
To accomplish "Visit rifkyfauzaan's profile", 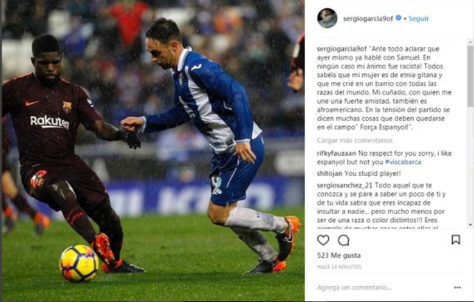I will (337, 153).
